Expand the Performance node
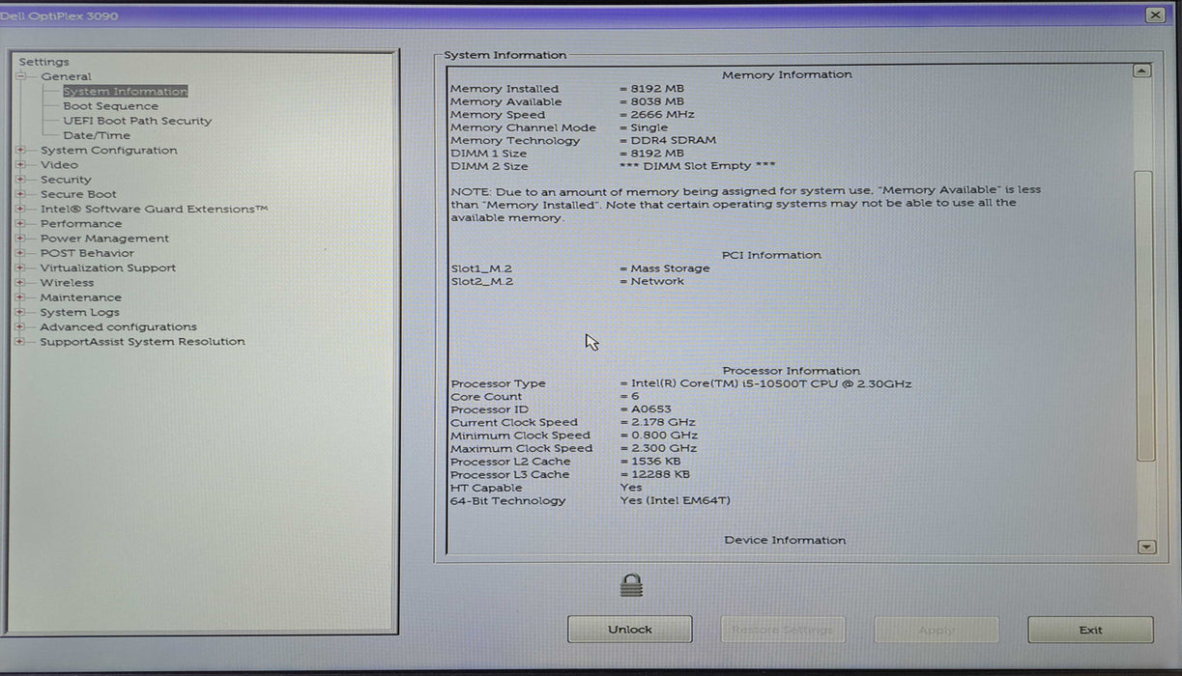This screenshot has height=676, width=1182. 20,223
